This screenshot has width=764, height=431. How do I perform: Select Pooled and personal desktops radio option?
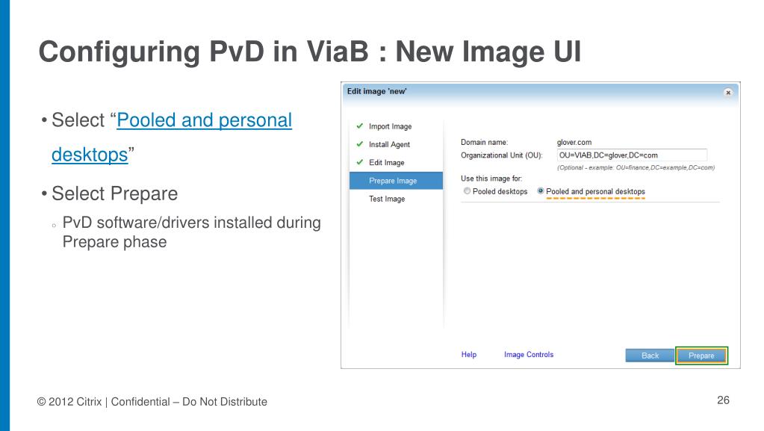(x=541, y=191)
